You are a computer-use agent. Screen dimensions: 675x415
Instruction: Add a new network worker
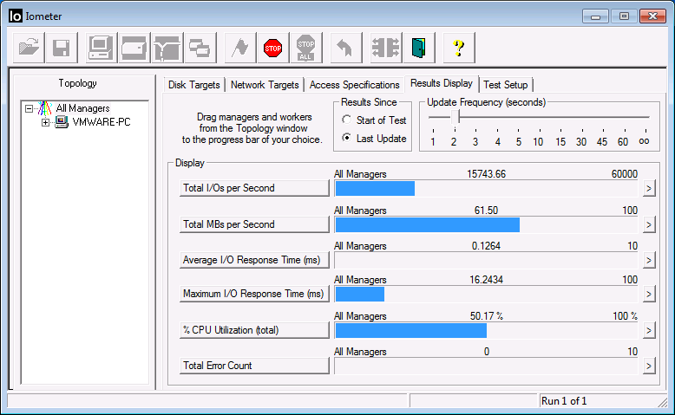coord(166,48)
